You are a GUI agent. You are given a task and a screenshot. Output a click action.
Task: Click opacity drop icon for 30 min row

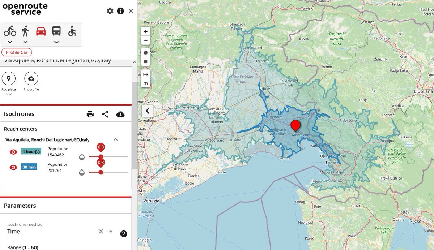tap(82, 172)
